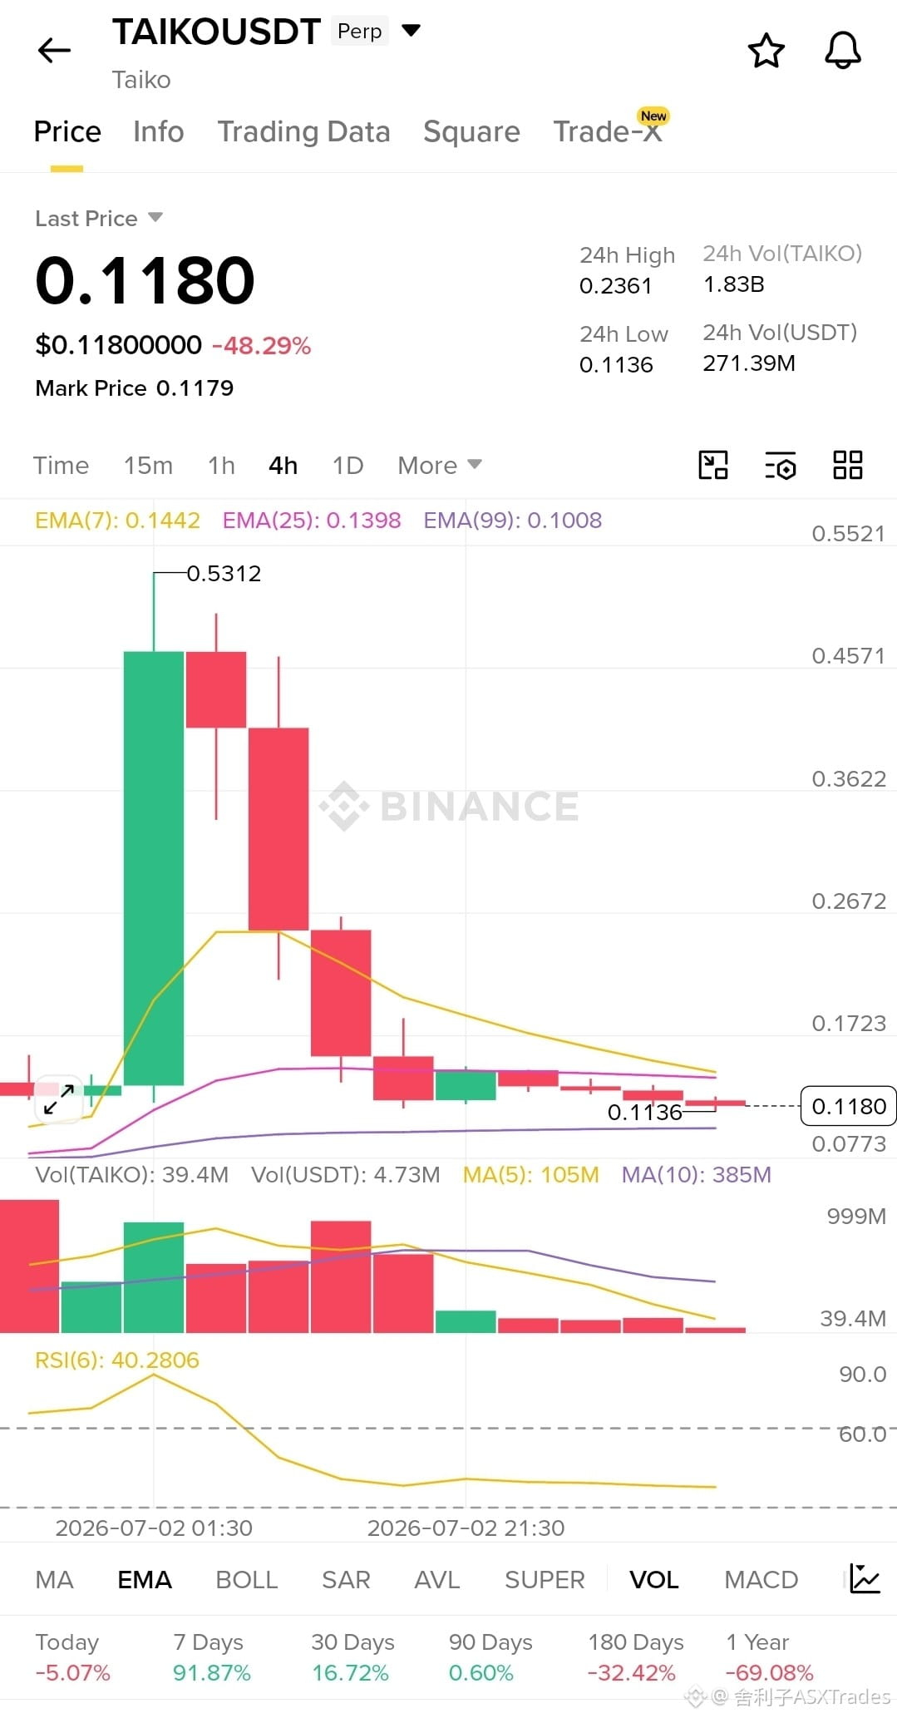Screen dimensions: 897x1718
Task: Tap the EMA(7) legend value
Action: pyautogui.click(x=117, y=521)
